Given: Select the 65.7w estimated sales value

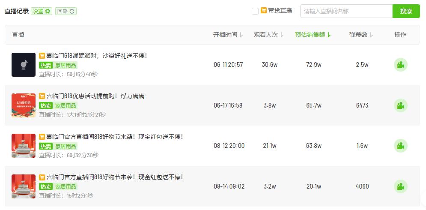Looking at the screenshot, I should [314, 105].
